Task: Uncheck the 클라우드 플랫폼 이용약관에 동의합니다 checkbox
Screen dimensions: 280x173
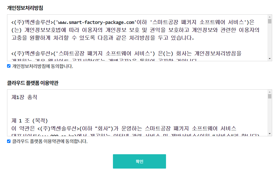Action: pyautogui.click(x=9, y=141)
